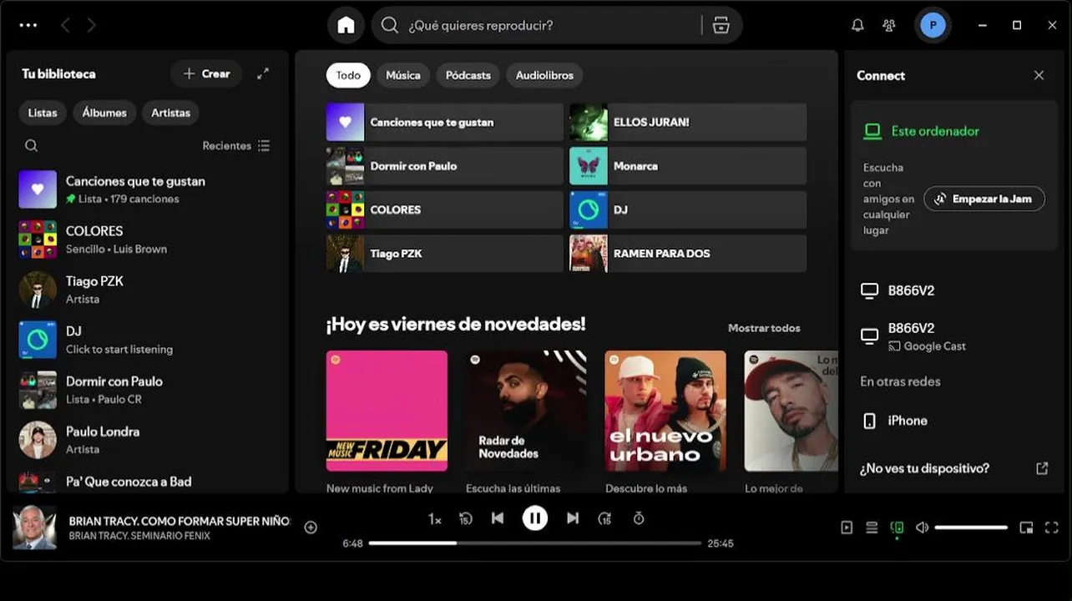Open Dormir con Paulo home tile
Viewport: 1072px width, 601px height.
(x=445, y=166)
